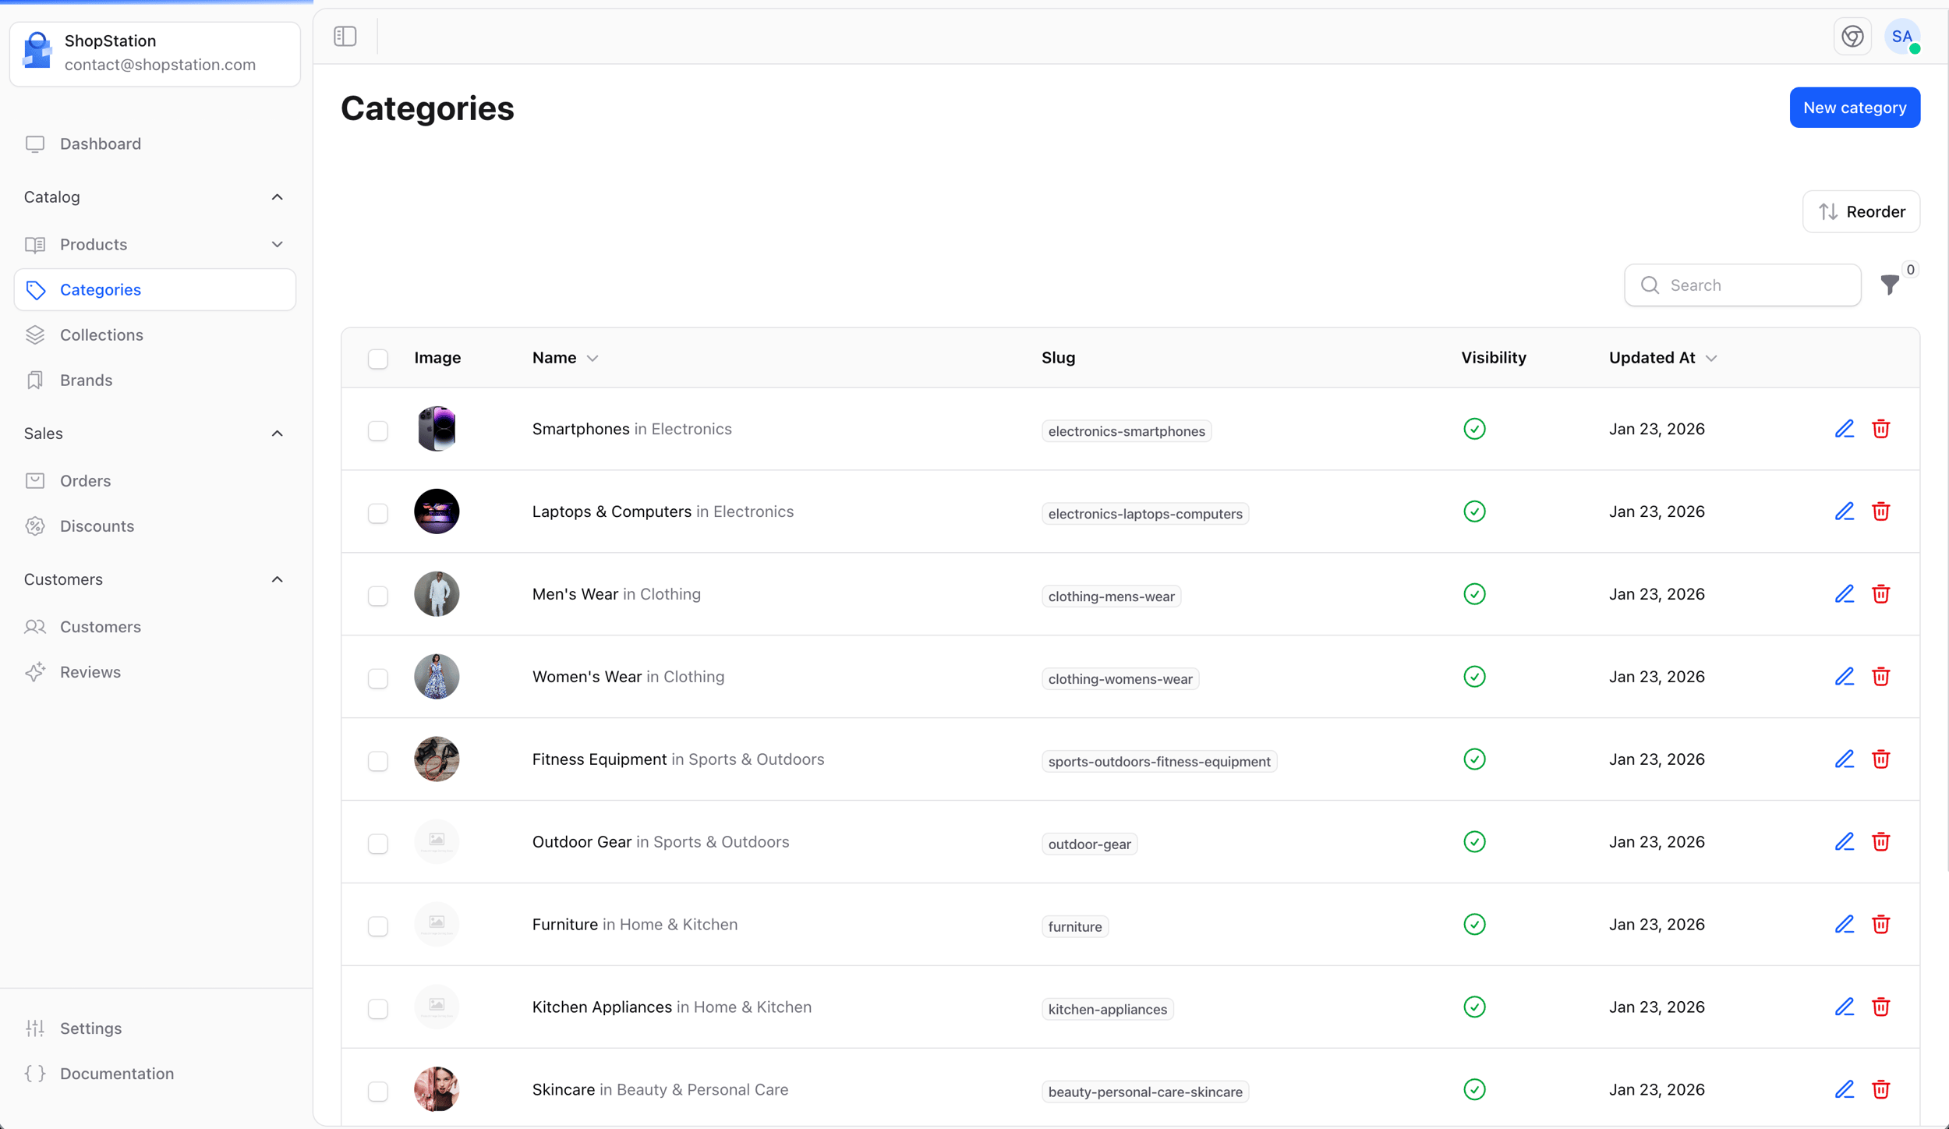Toggle the sidebar collapse icon
Viewport: 1949px width, 1129px height.
(x=345, y=36)
